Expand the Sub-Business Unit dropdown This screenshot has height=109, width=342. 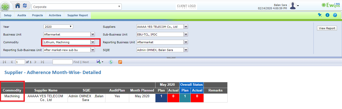pyautogui.click(x=186, y=34)
